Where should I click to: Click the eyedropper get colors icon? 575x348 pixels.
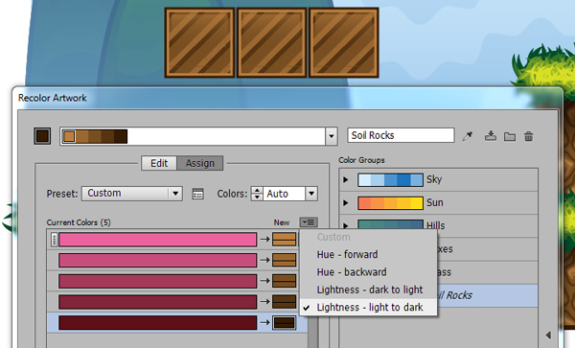point(468,136)
